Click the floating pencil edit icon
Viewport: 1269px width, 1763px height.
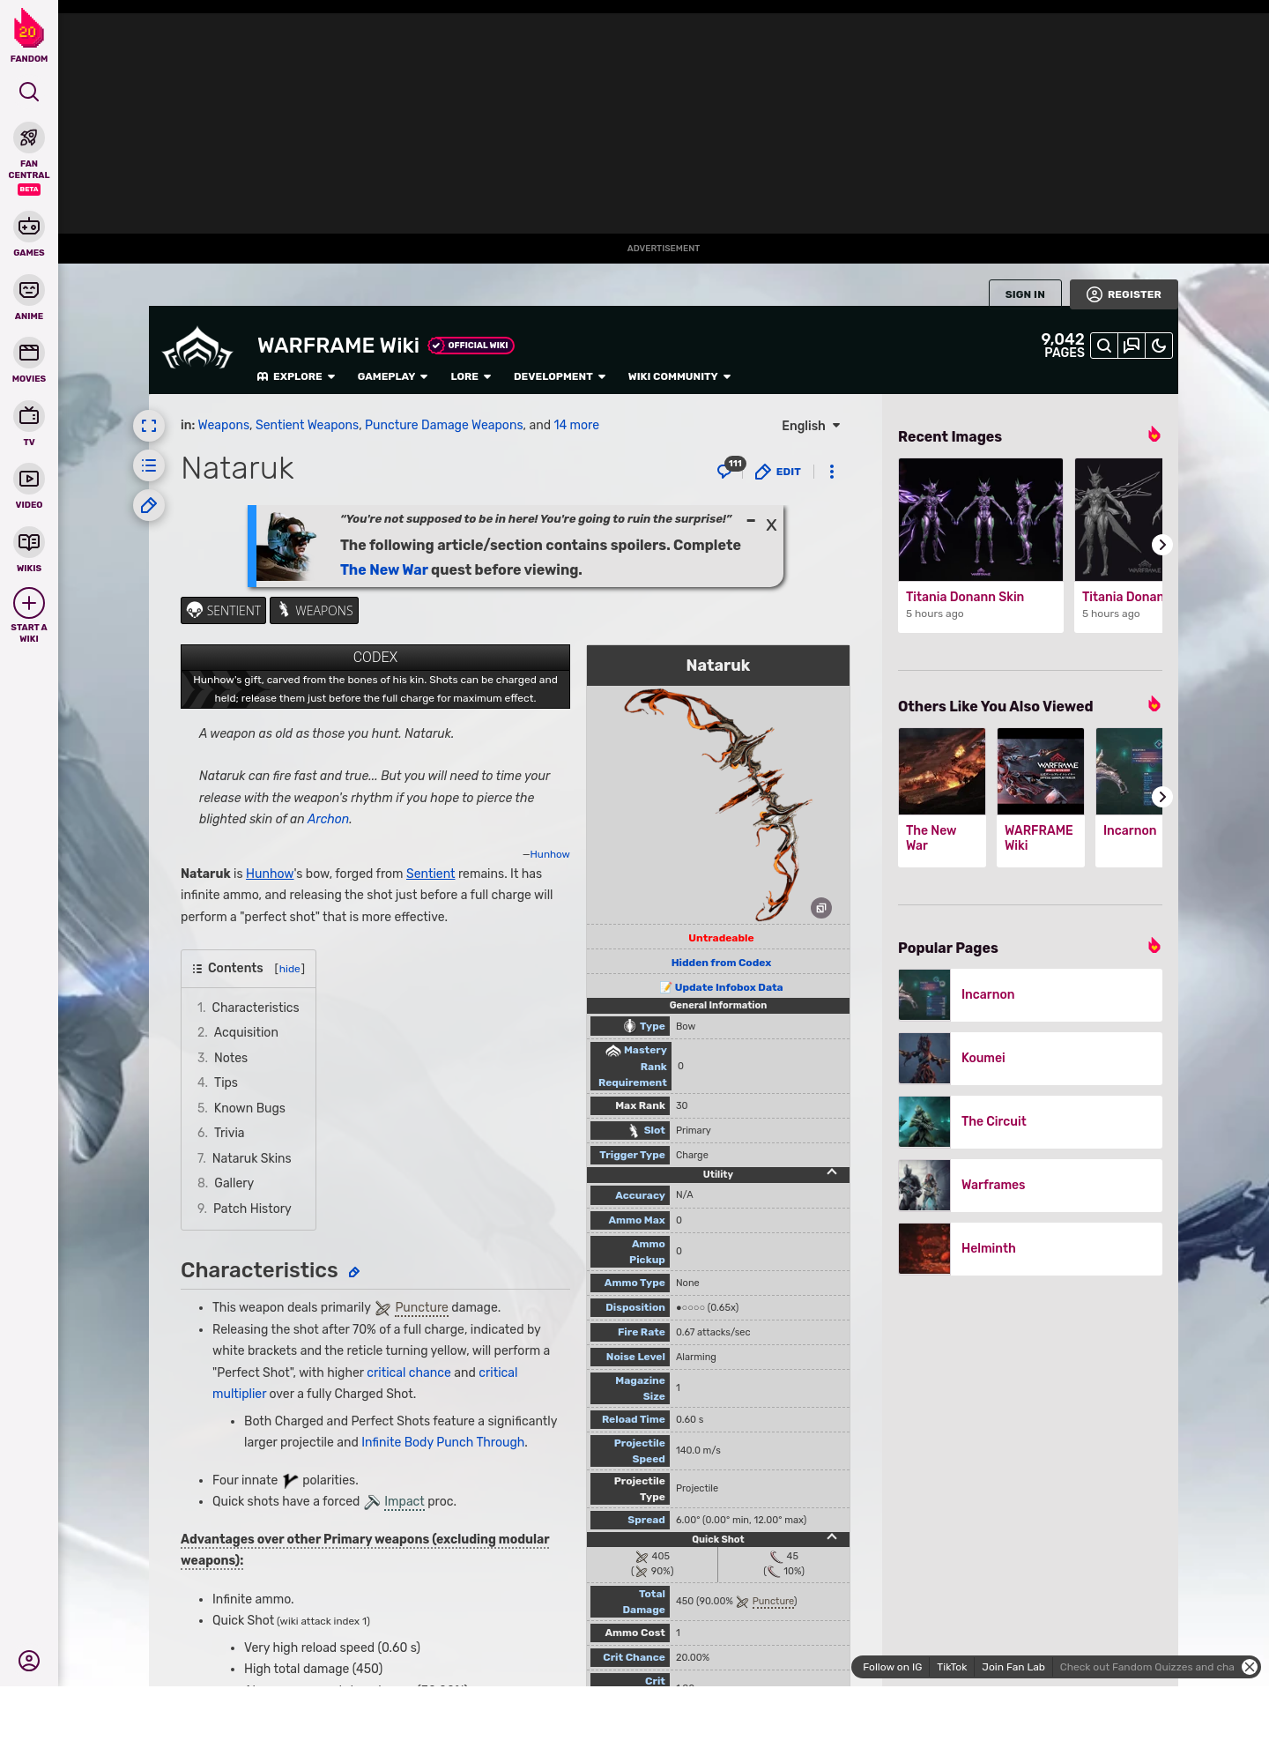(149, 505)
